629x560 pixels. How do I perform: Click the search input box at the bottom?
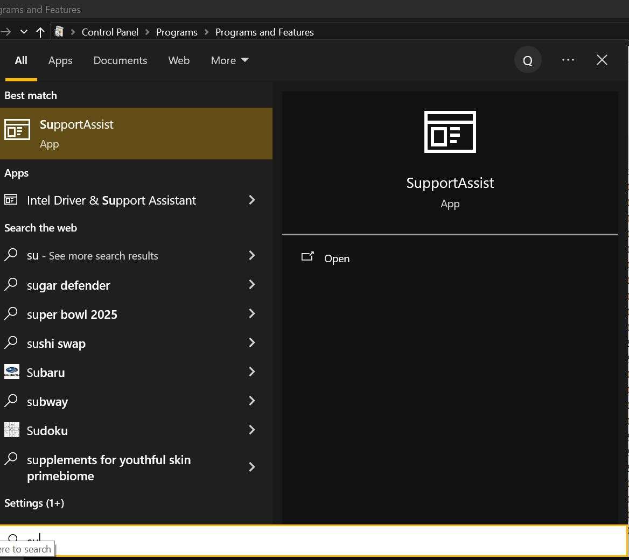pyautogui.click(x=313, y=540)
